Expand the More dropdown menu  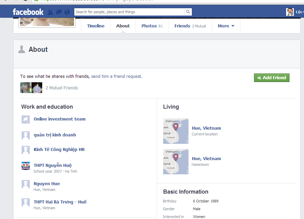pos(226,26)
